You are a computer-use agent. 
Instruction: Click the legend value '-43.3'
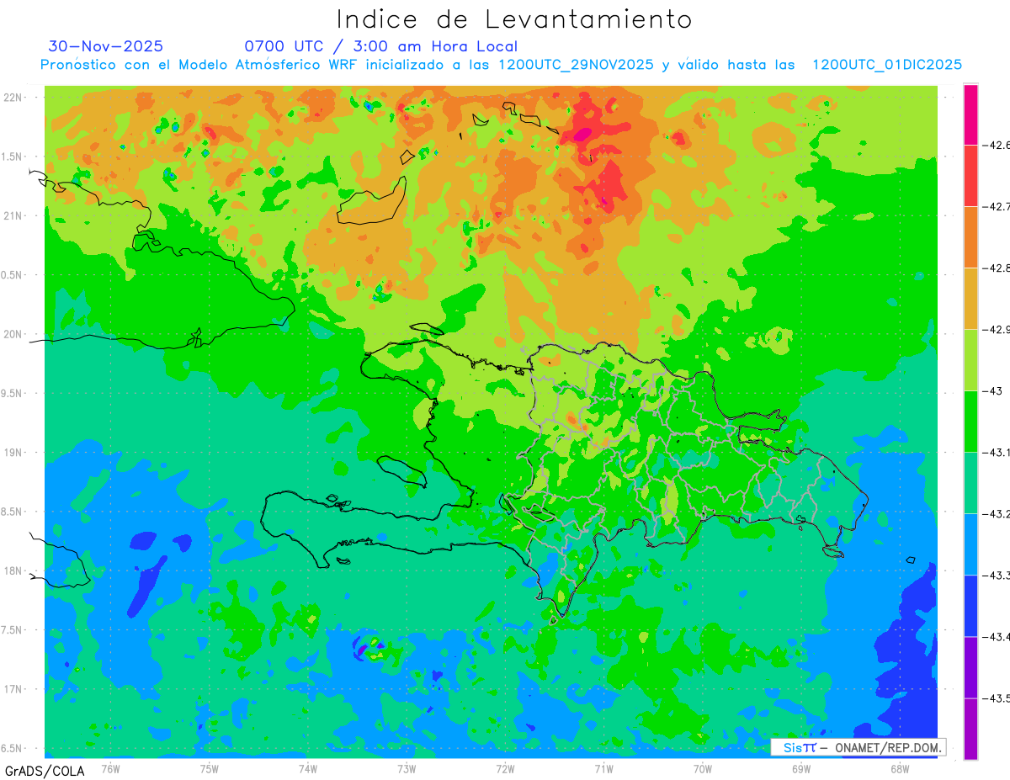coord(997,576)
